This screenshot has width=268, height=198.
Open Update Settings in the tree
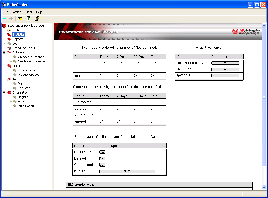[x=29, y=70]
